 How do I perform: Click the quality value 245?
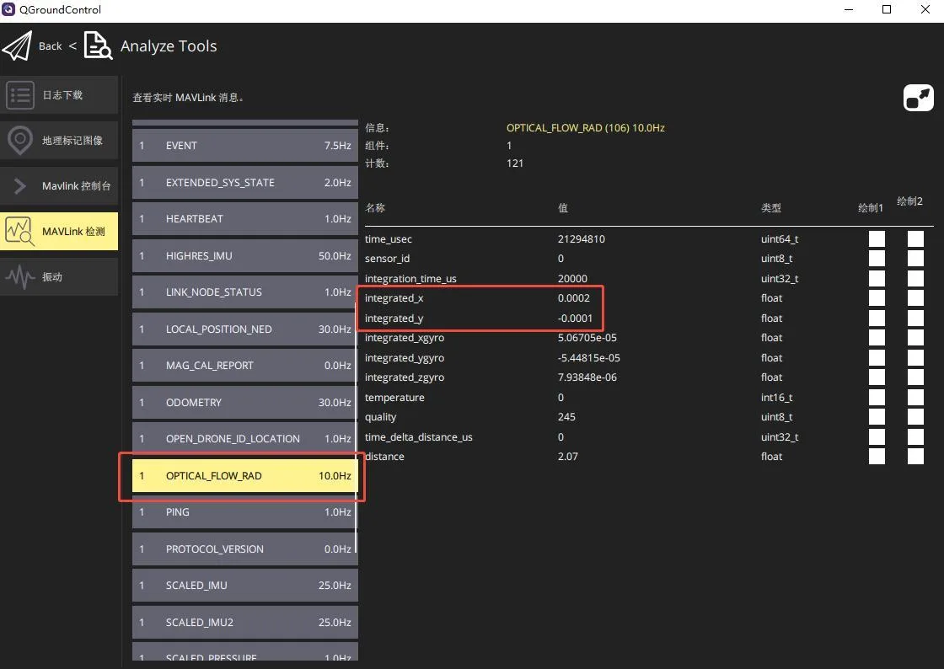click(566, 417)
